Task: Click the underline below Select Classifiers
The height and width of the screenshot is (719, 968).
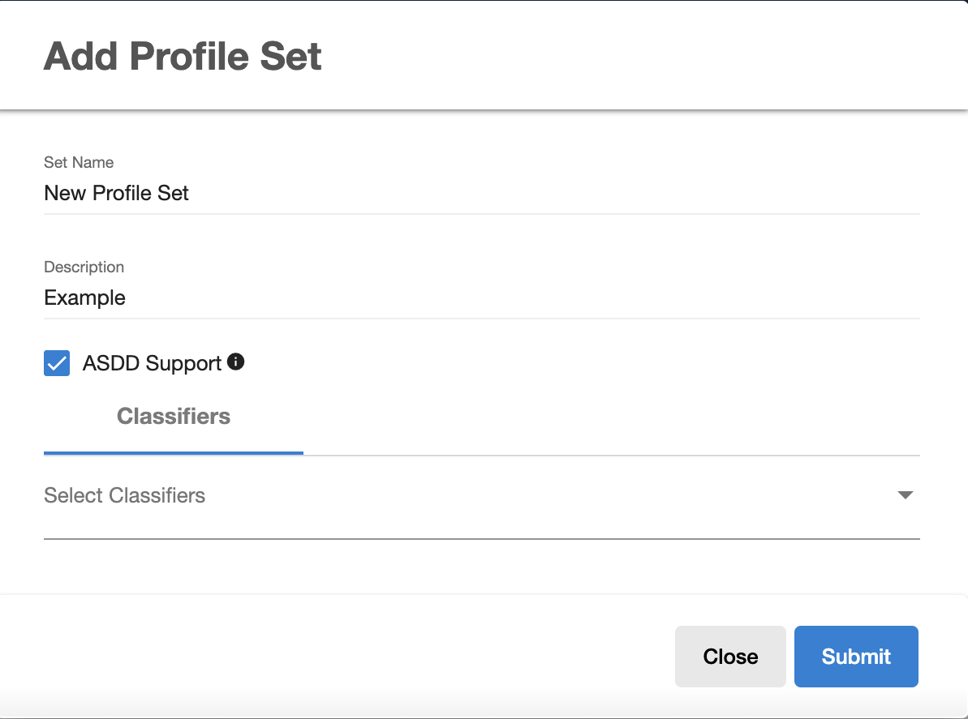Action: coord(480,537)
